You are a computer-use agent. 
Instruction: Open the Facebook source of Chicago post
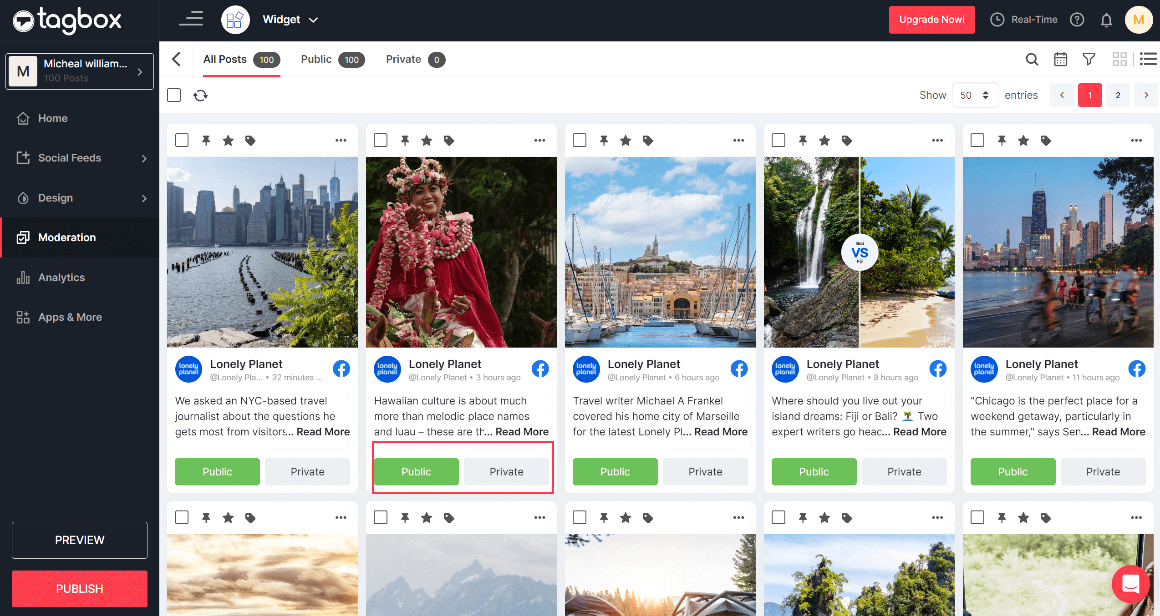[1137, 369]
